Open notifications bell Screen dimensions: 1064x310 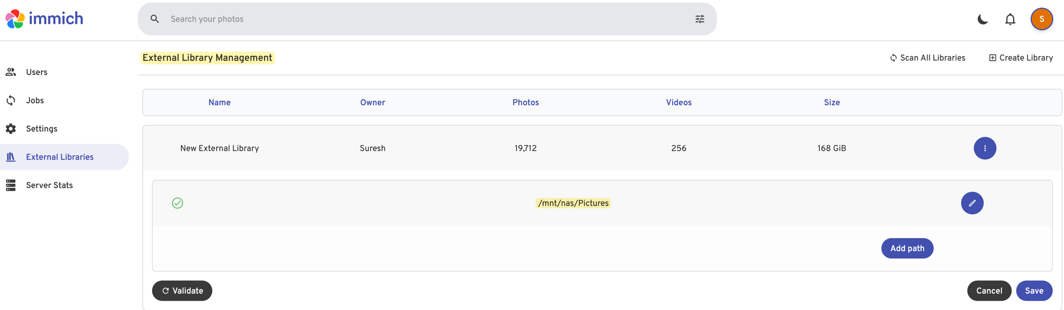(x=1010, y=19)
